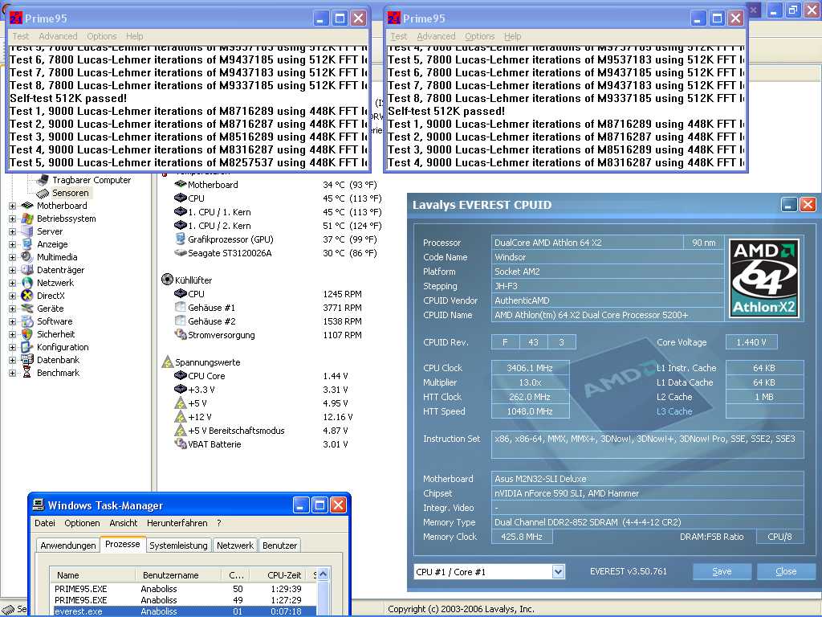Expand the Betriebssystem tree node

13,219
